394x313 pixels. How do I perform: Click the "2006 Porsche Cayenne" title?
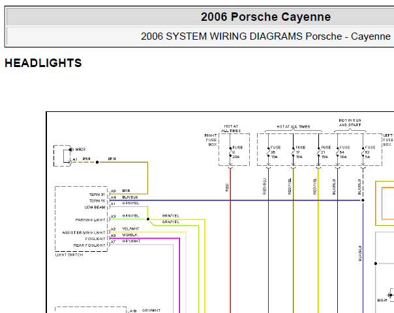(x=265, y=17)
